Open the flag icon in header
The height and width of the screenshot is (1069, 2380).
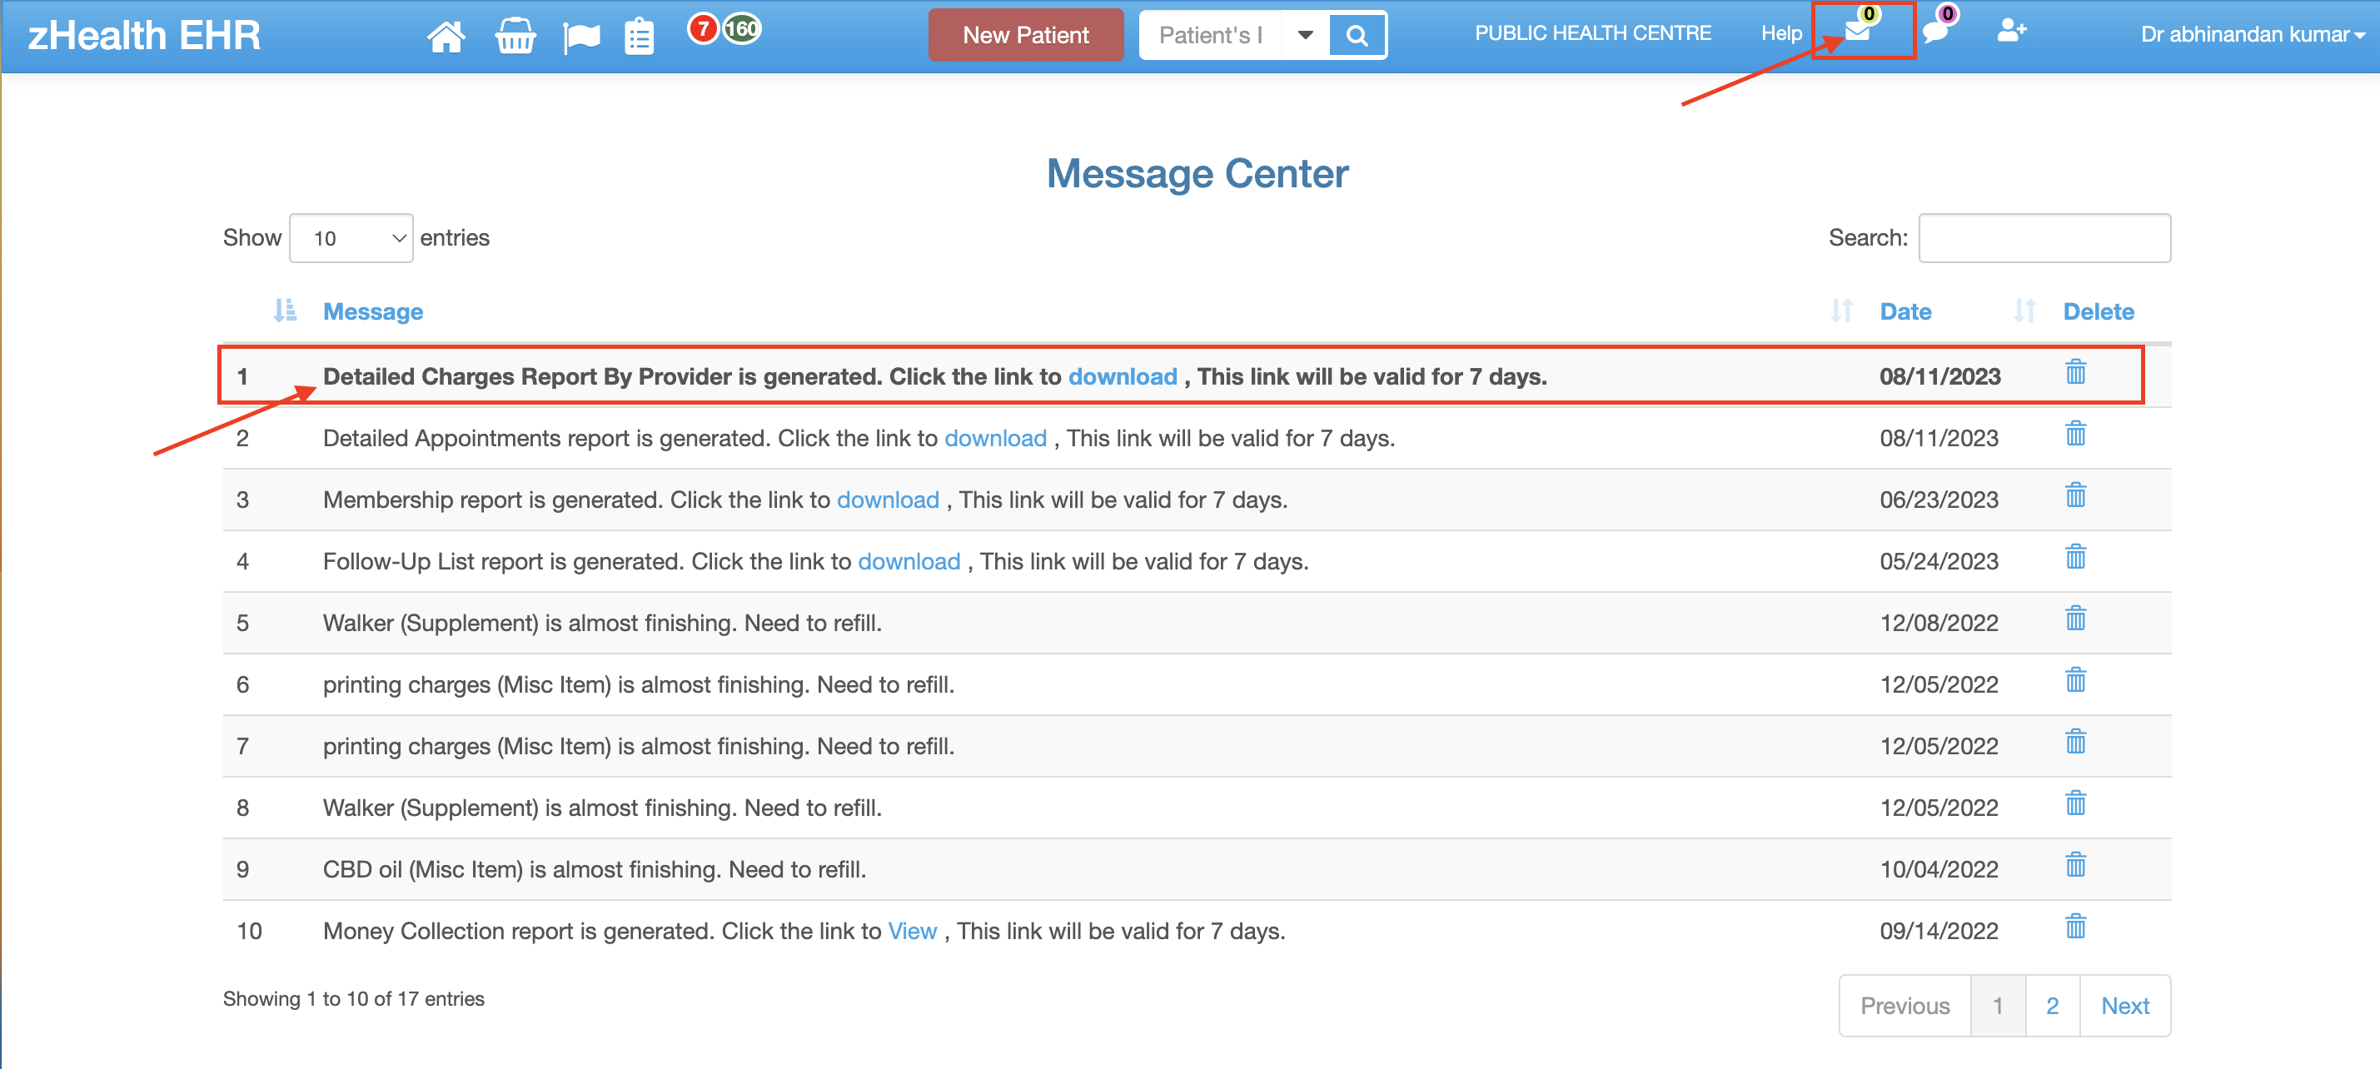[581, 37]
